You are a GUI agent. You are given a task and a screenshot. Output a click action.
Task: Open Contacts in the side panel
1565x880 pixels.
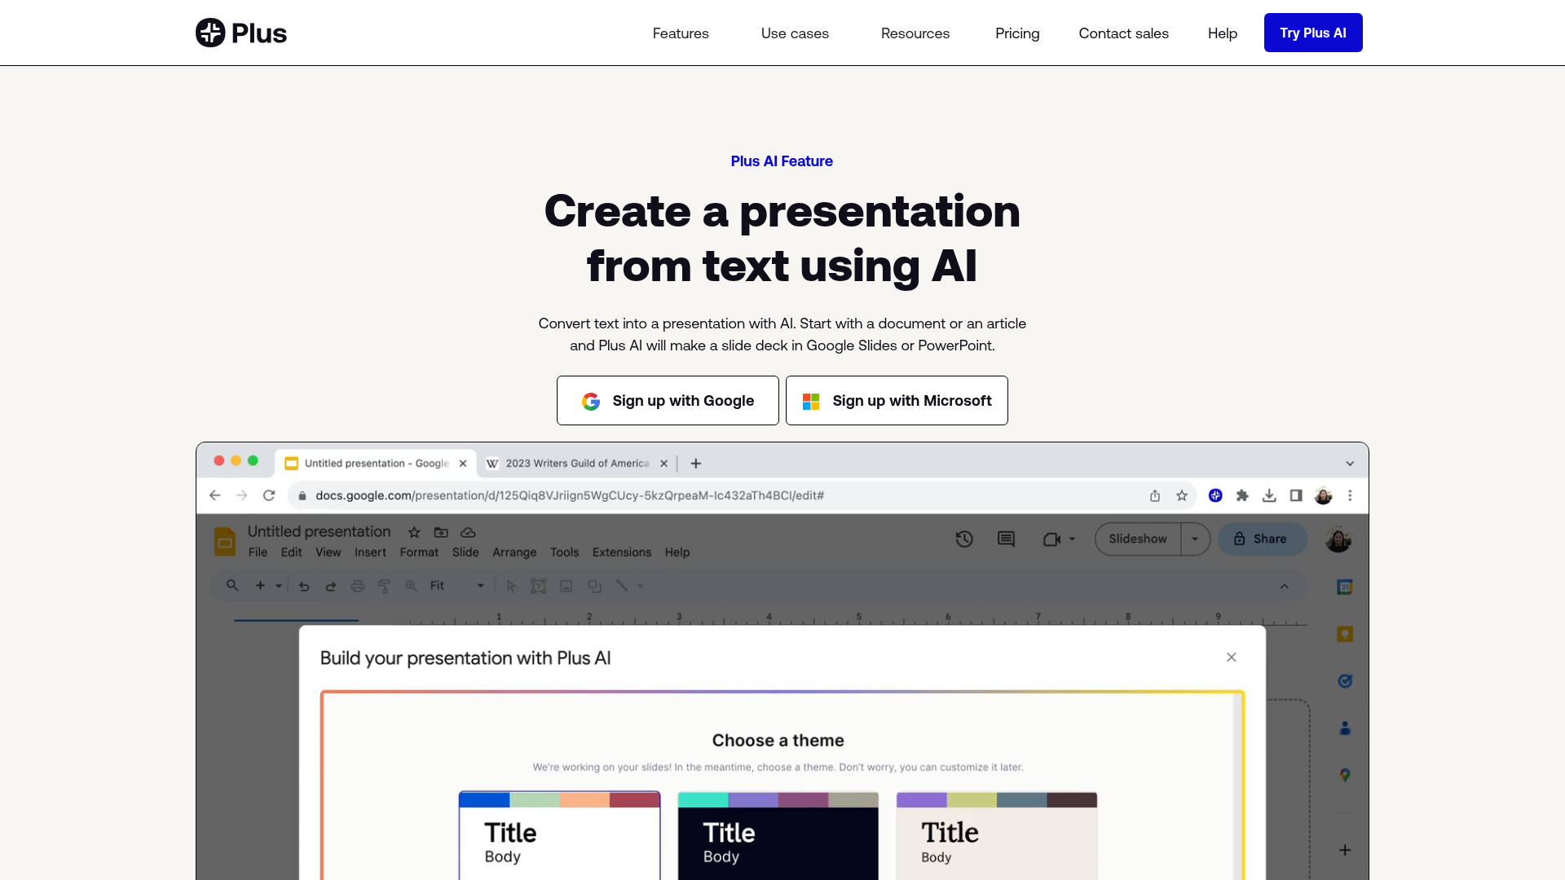click(x=1345, y=728)
